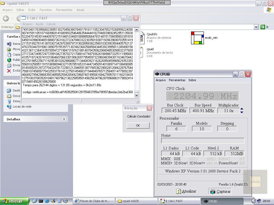This screenshot has width=274, height=205.
Task: Open Ajuda menu in Explorer window
Action: (80, 10)
